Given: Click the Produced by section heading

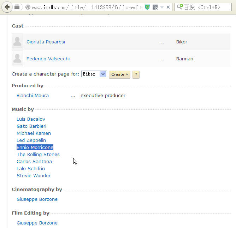Looking at the screenshot, I should click(x=28, y=85).
